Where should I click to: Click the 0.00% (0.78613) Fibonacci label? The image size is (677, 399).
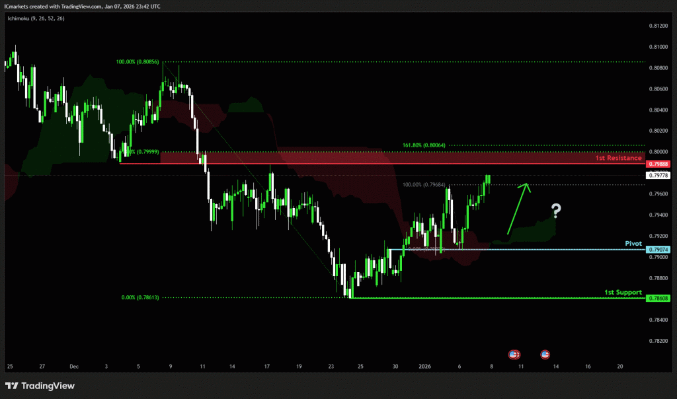point(141,298)
